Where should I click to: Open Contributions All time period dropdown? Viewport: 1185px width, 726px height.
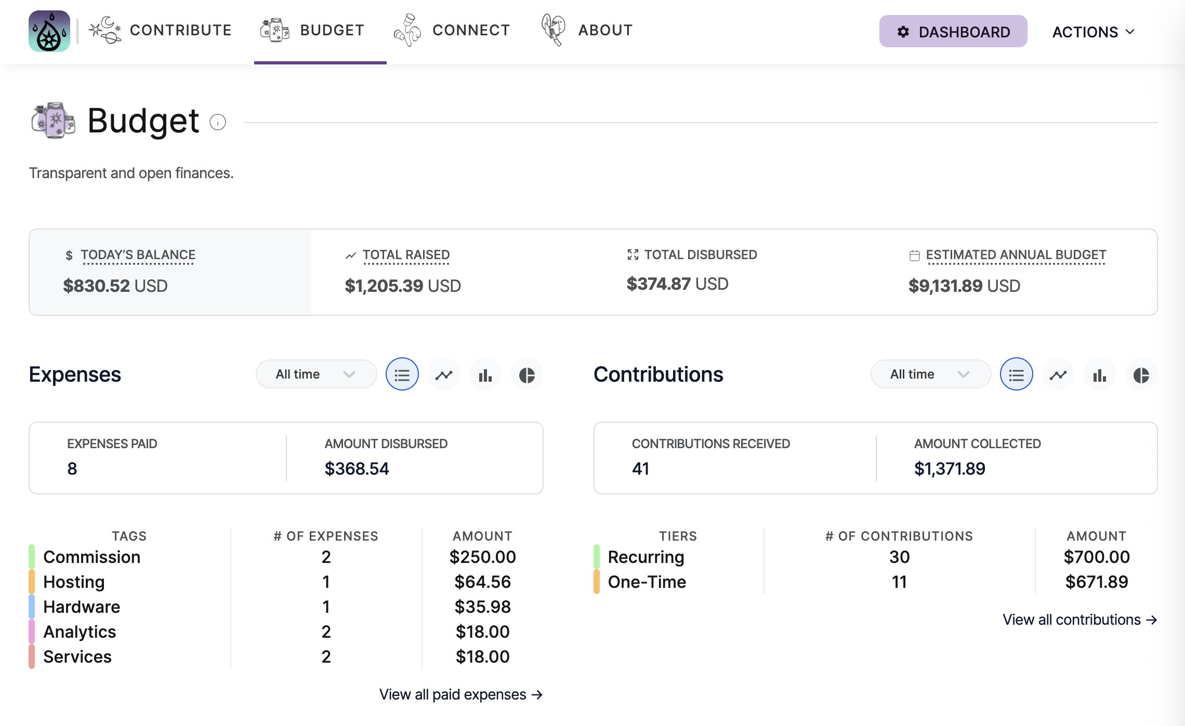pos(930,374)
